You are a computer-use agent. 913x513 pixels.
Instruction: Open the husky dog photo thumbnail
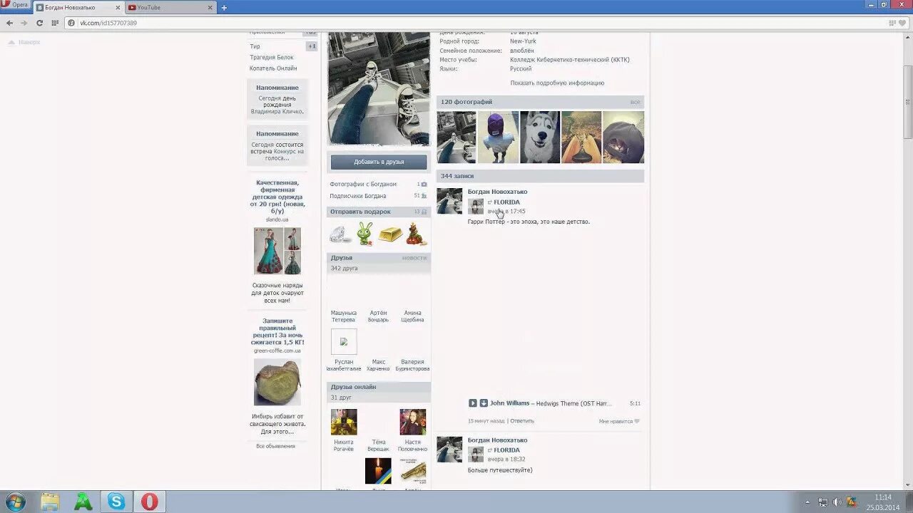coord(539,138)
